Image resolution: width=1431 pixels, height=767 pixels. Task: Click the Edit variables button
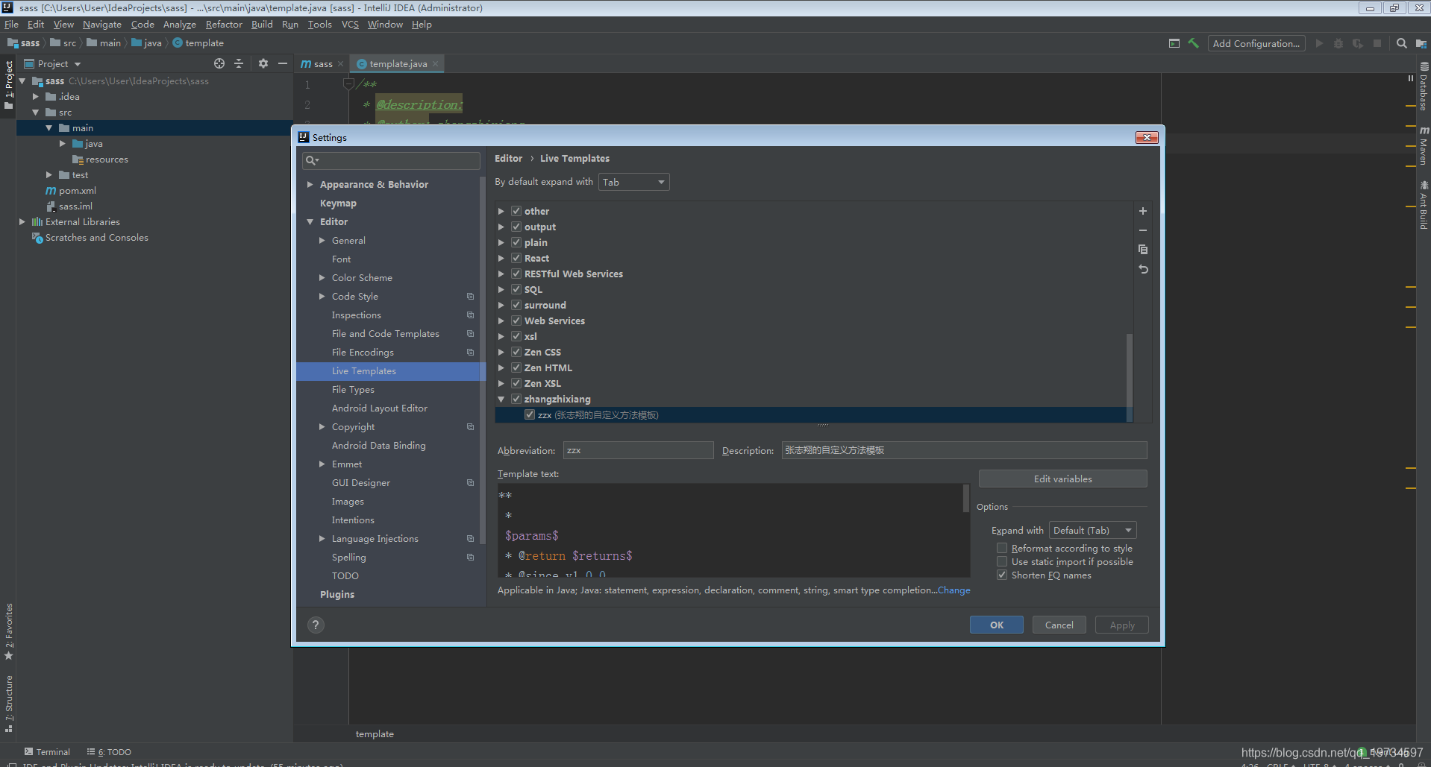[x=1062, y=479]
